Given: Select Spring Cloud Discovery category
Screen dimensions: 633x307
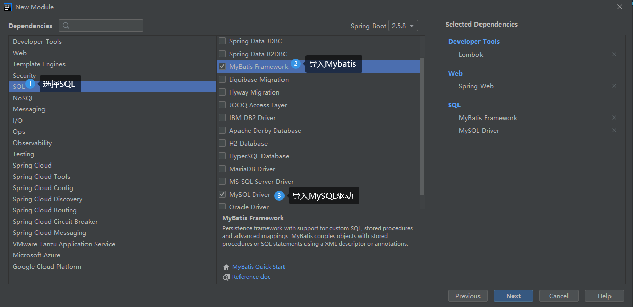Looking at the screenshot, I should pos(113,199).
